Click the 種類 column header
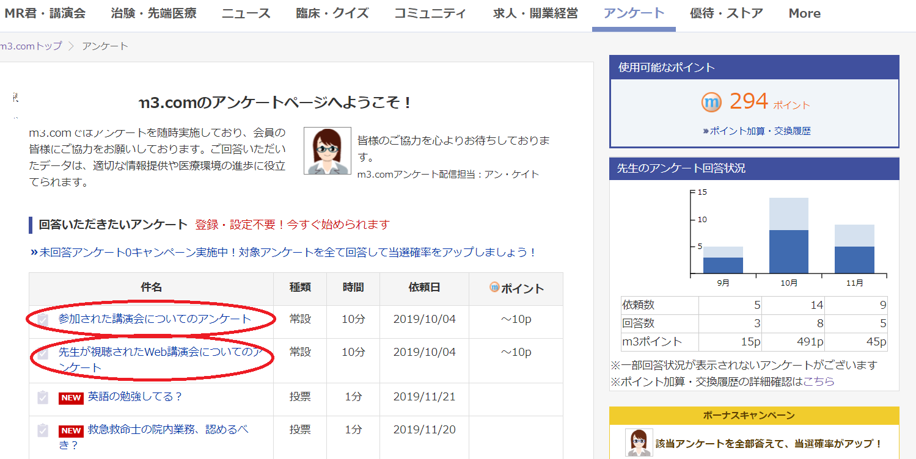Viewport: 916px width, 459px height. (x=300, y=287)
